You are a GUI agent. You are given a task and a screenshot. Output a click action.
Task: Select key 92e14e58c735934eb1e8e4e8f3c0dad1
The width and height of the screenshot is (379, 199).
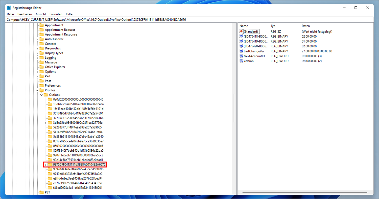[x=78, y=160]
